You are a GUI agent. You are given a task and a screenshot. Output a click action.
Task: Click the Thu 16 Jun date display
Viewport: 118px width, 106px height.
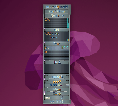[x=57, y=12]
